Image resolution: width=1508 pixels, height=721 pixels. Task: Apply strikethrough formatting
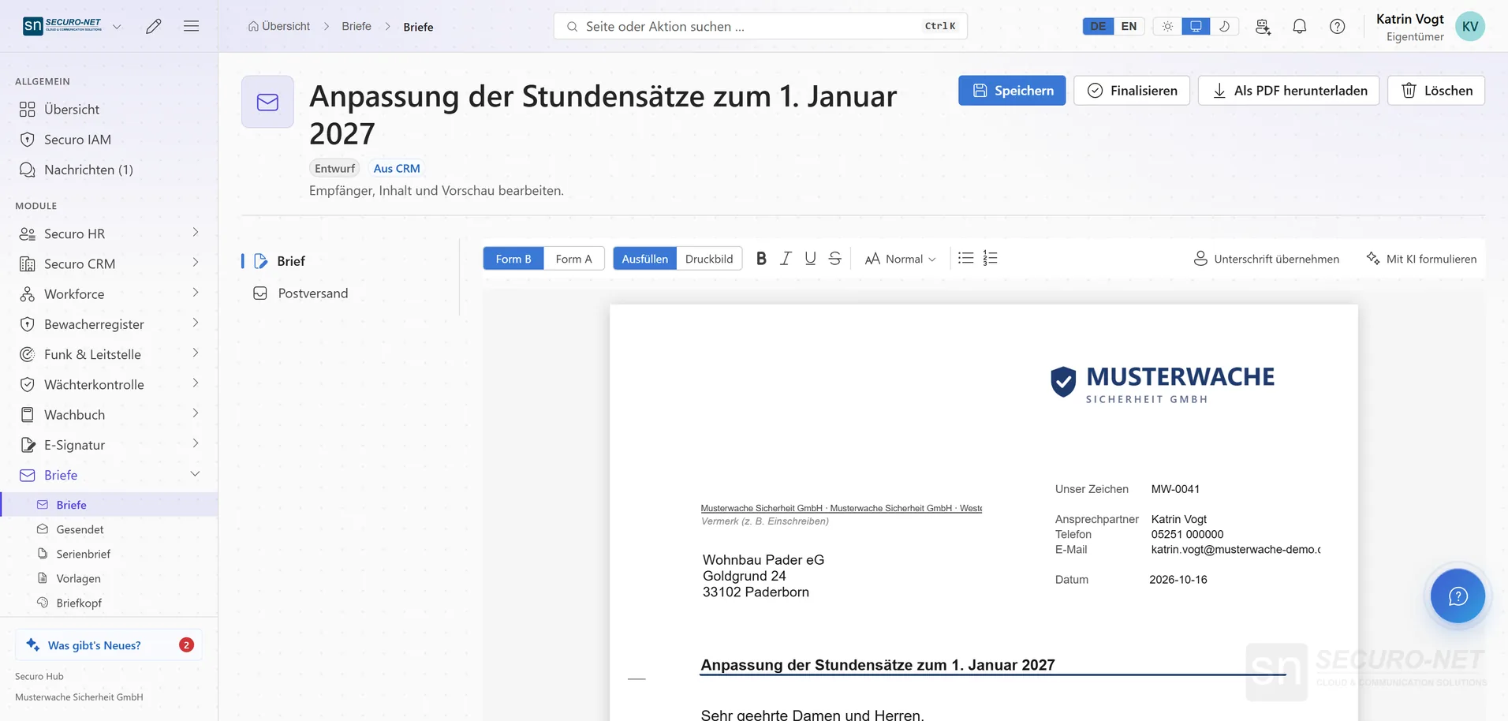(x=835, y=259)
